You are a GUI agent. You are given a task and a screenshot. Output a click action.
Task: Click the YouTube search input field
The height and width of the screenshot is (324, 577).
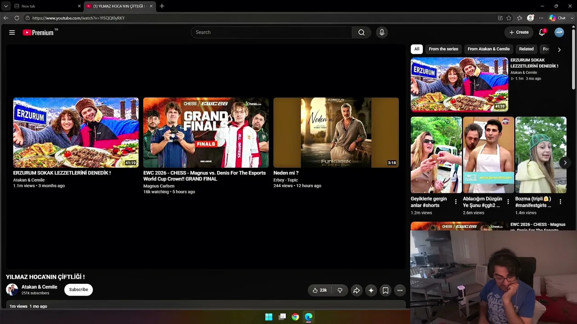coord(271,32)
